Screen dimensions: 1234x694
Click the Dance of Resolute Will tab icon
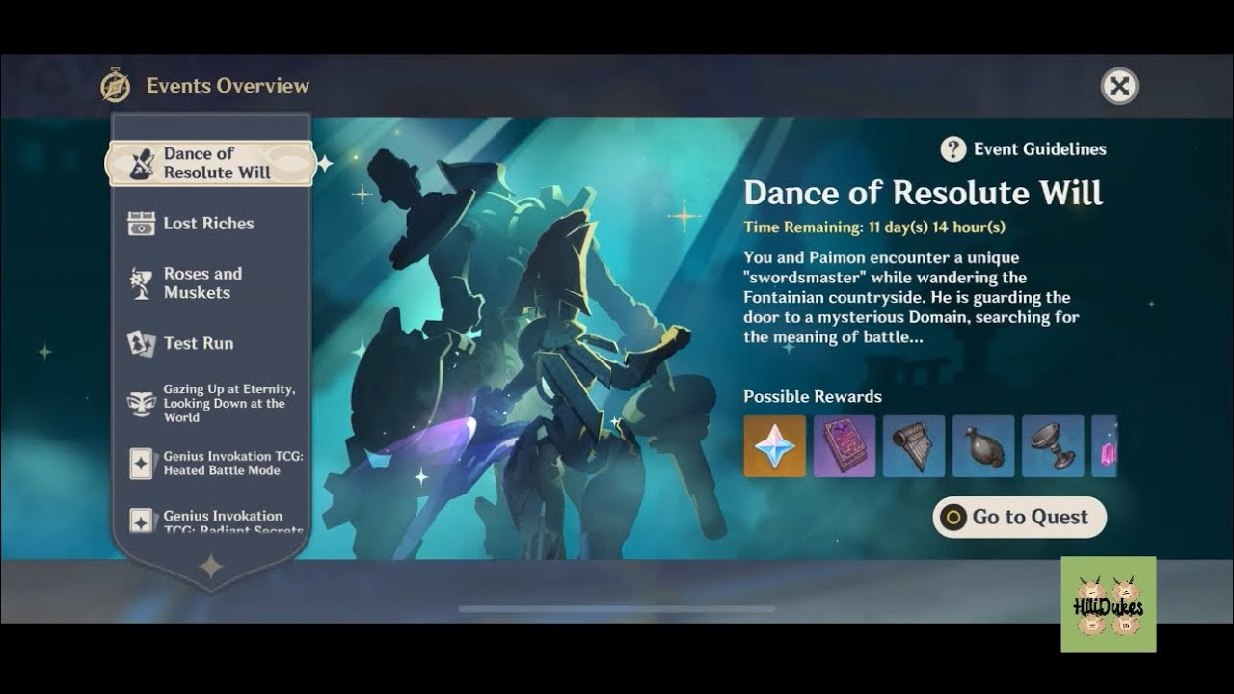pyautogui.click(x=142, y=164)
